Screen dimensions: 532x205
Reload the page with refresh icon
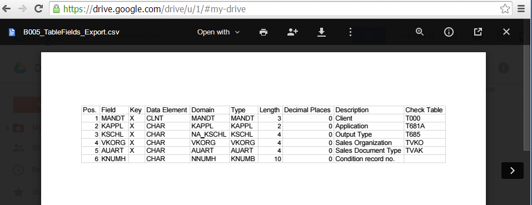click(39, 9)
